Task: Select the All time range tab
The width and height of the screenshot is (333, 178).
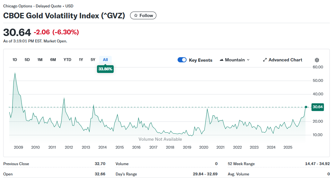Action: point(105,59)
